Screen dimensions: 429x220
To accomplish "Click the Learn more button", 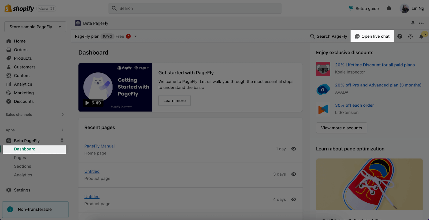I will click(x=175, y=101).
